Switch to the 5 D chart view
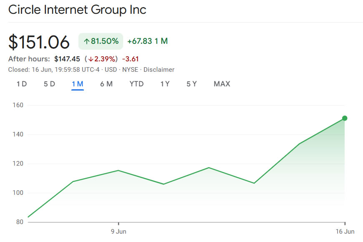Screen dimensions: 363x242 [x=49, y=84]
